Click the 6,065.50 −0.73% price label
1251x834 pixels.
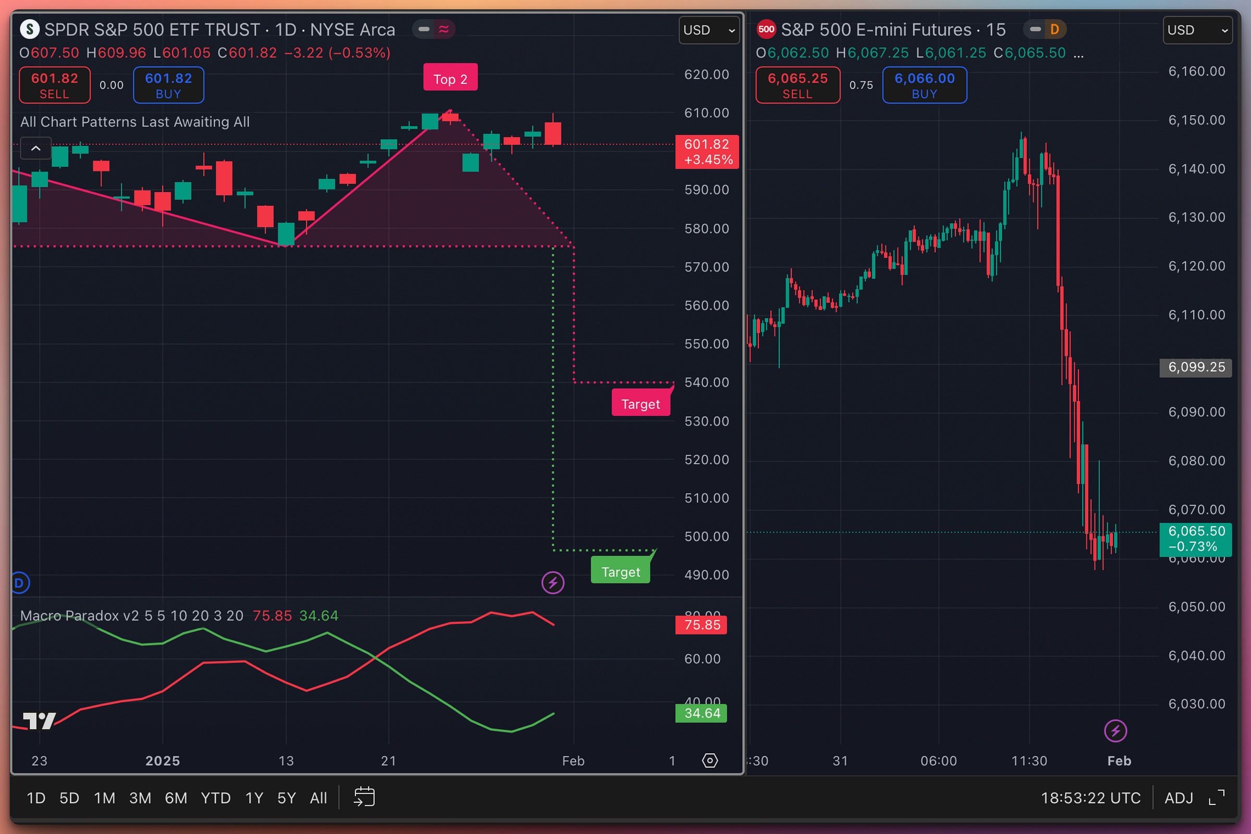[1196, 538]
